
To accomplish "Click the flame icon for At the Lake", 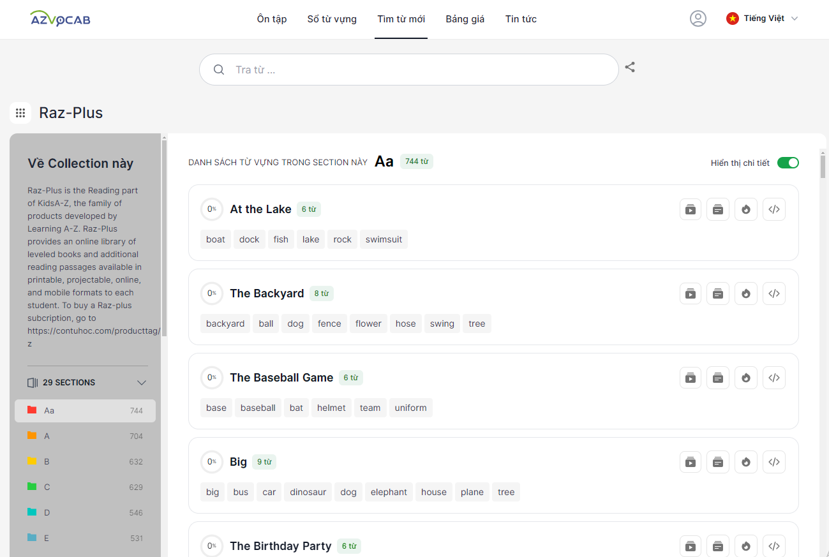I will tap(746, 209).
